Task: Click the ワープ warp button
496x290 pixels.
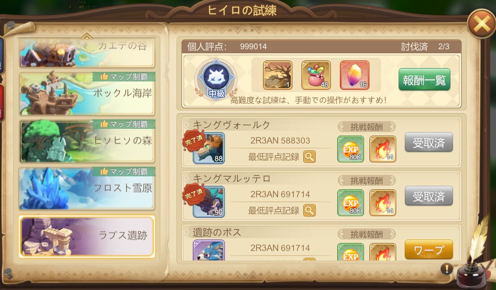Action: pos(428,250)
